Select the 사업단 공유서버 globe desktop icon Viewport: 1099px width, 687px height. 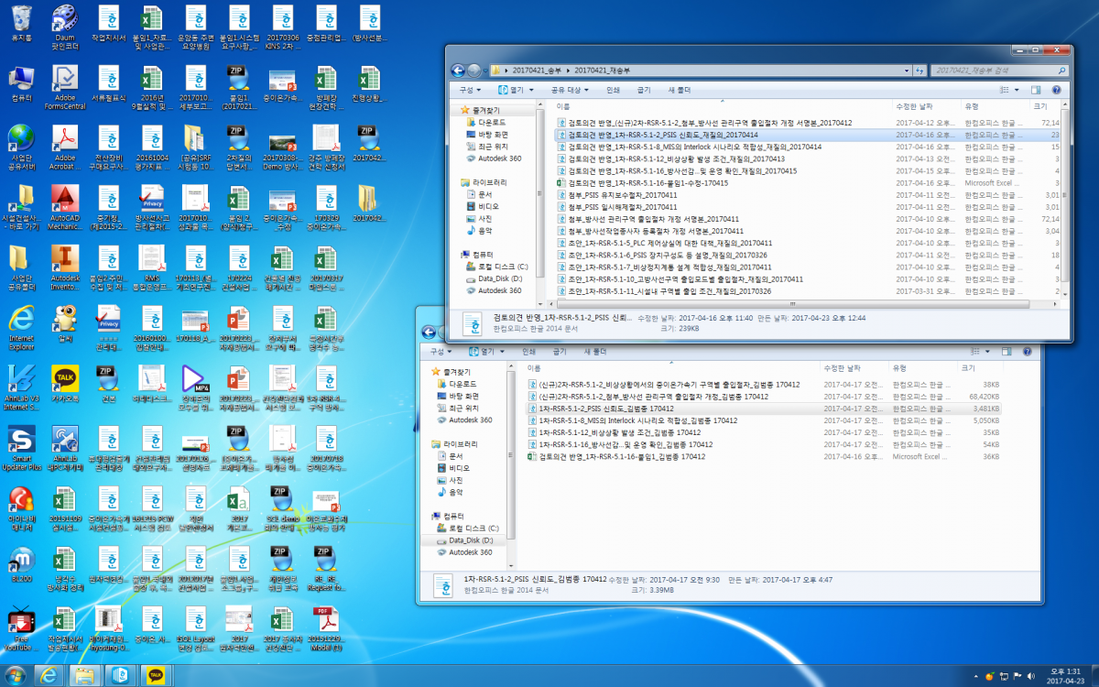pyautogui.click(x=21, y=148)
